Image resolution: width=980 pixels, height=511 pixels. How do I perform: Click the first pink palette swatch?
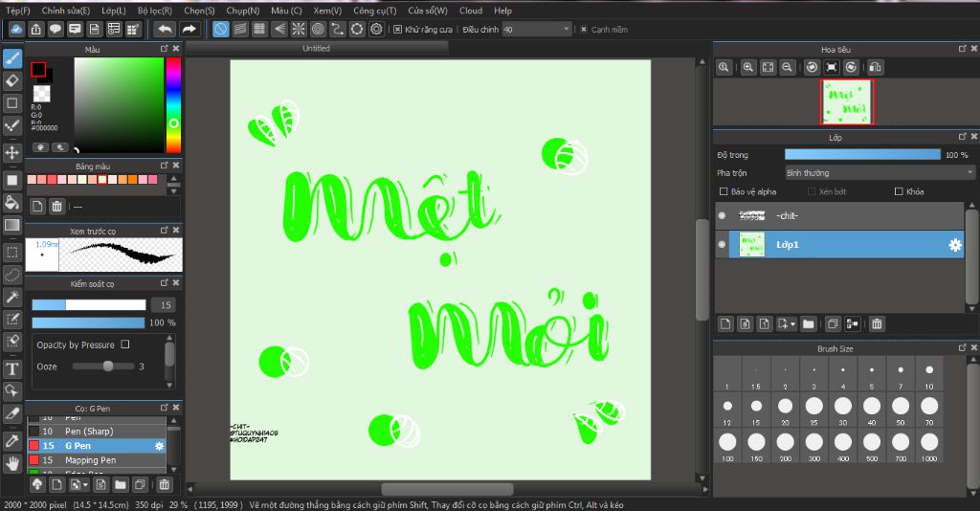pos(32,179)
